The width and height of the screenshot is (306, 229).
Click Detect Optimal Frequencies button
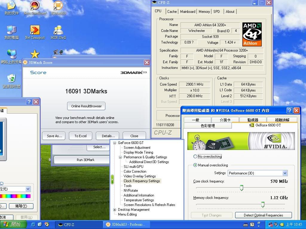point(264,215)
